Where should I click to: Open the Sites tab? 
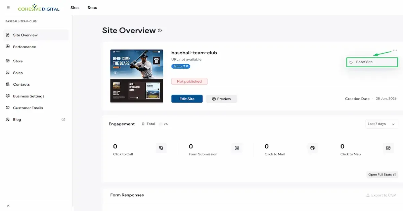coord(75,7)
